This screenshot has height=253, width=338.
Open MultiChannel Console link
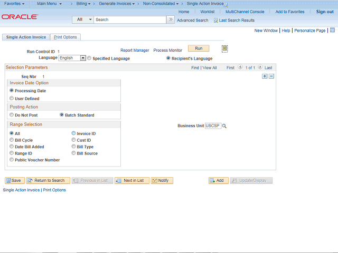[245, 12]
